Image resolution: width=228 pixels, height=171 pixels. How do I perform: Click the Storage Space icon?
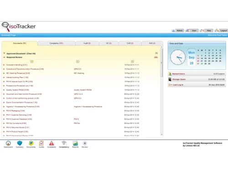point(170,79)
